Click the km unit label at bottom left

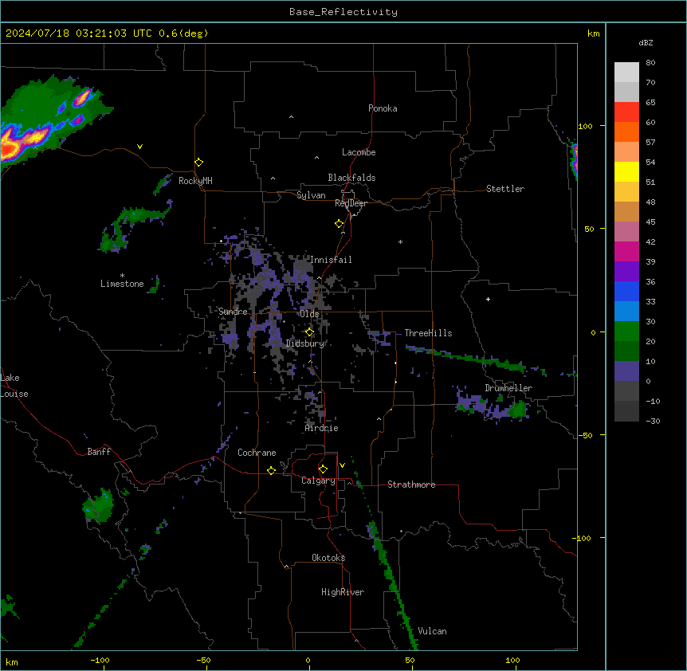tap(12, 662)
